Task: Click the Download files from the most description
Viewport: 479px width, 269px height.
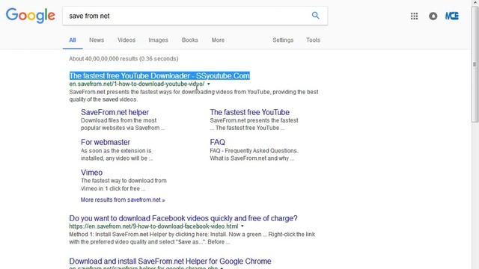Action: pos(123,124)
